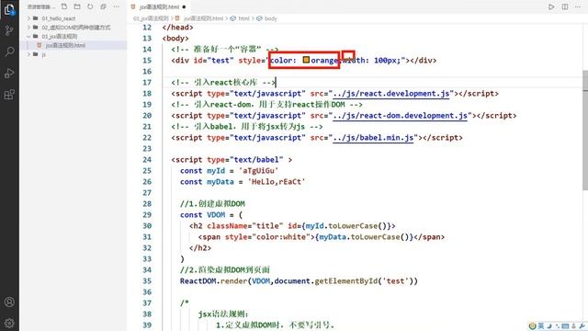The height and width of the screenshot is (331, 588).
Task: Collapse the 03_jsx语法规则 folder
Action: click(59, 37)
